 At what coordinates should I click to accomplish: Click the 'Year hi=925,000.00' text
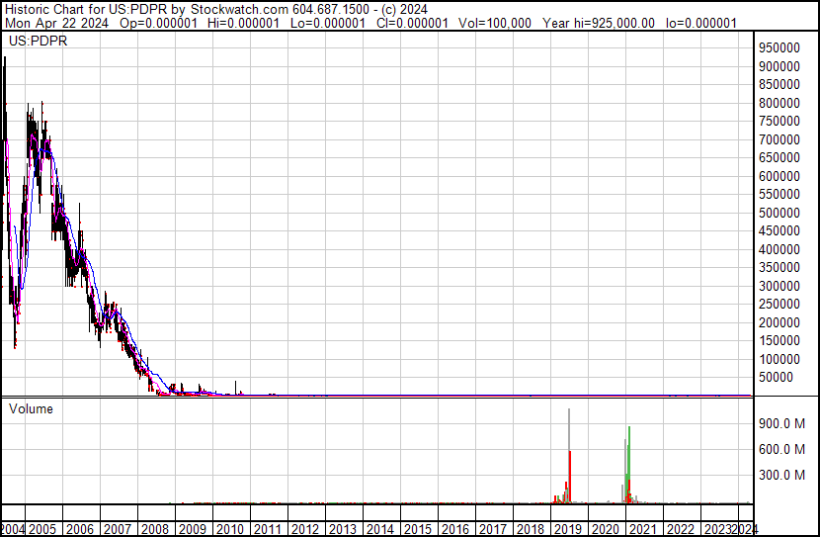click(599, 23)
